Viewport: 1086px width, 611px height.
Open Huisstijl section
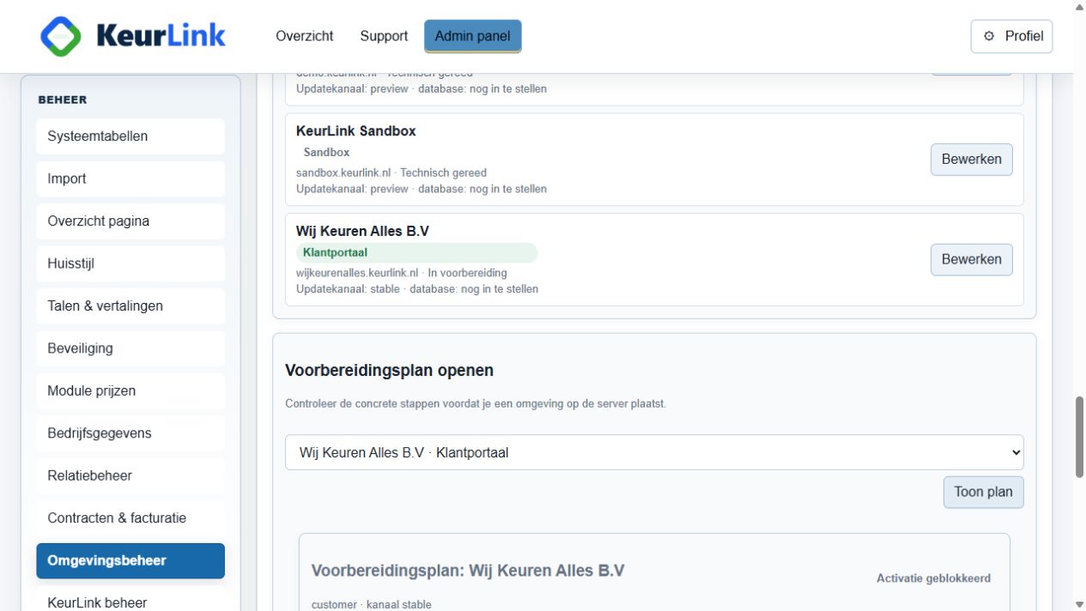tap(130, 263)
